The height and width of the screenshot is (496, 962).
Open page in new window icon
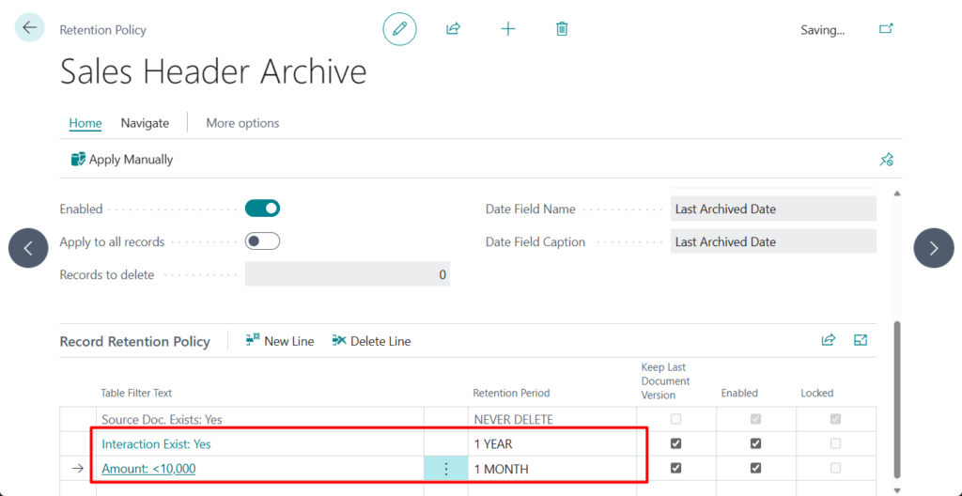885,29
